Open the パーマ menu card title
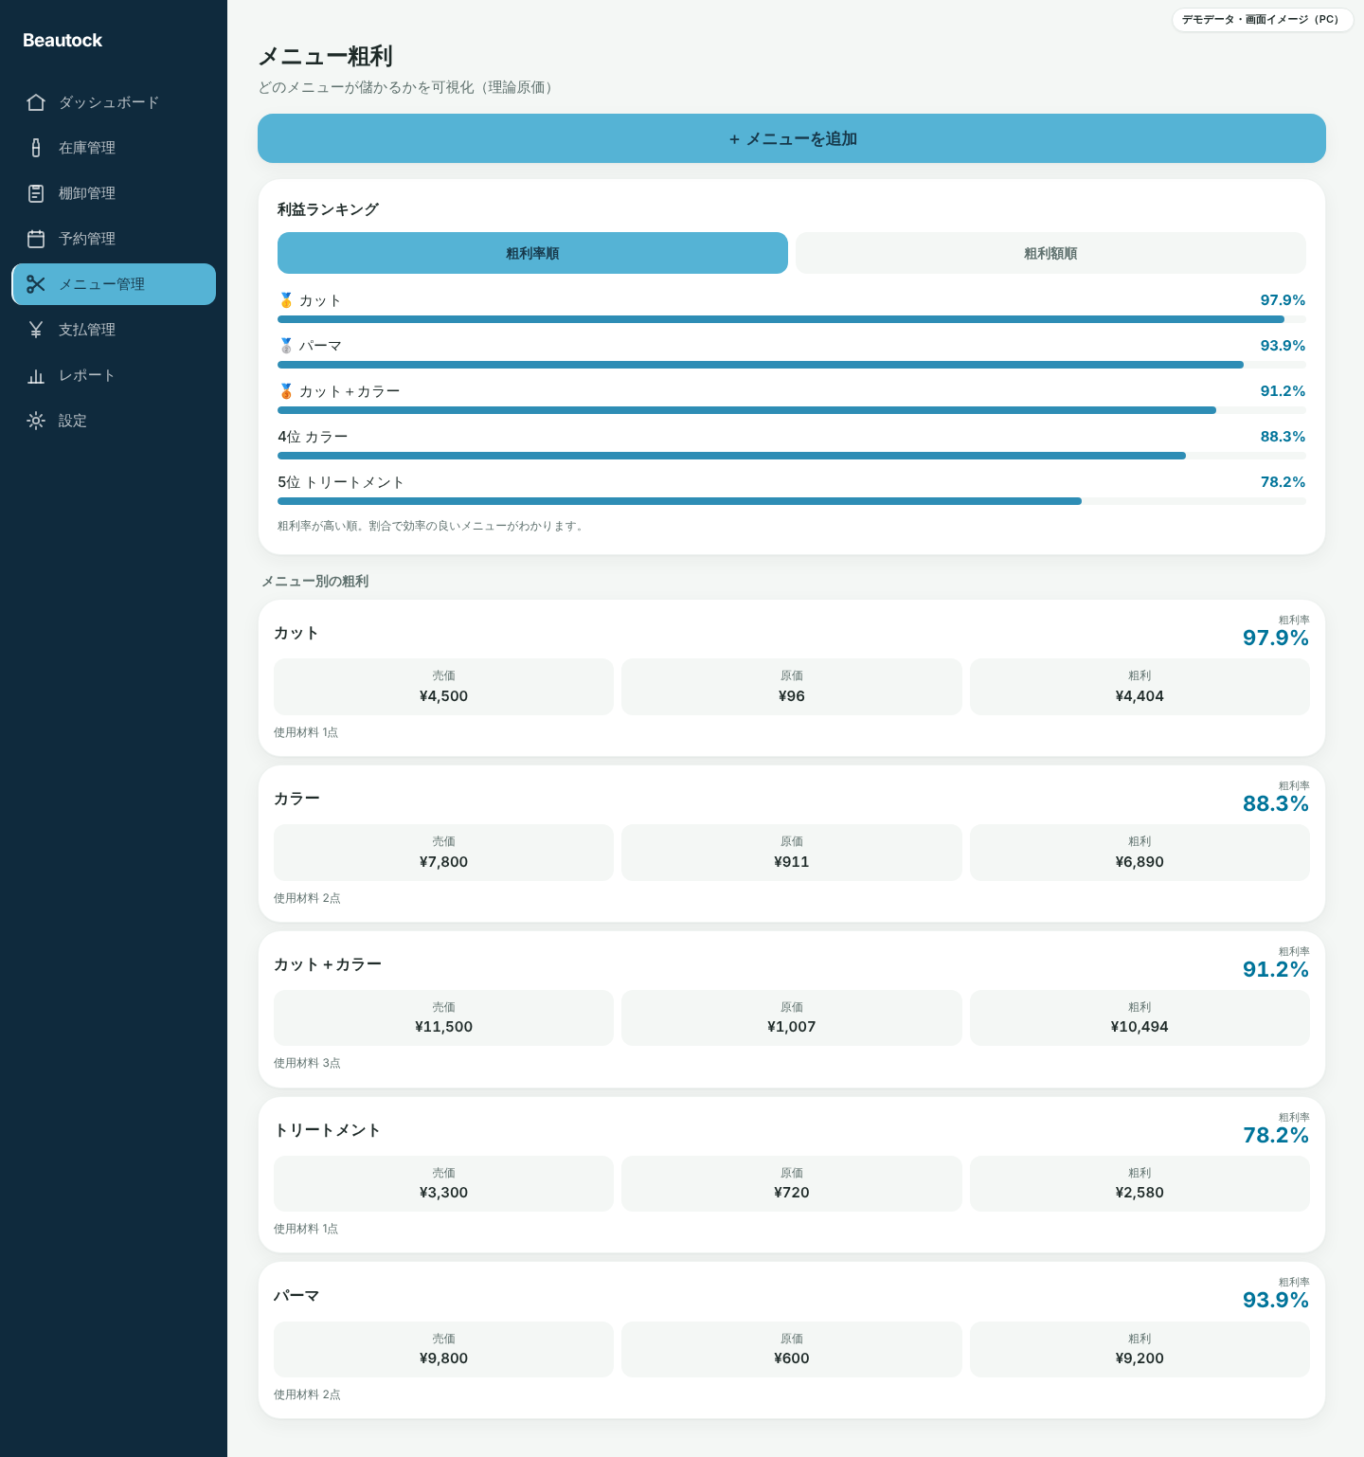The width and height of the screenshot is (1364, 1457). 296,1296
